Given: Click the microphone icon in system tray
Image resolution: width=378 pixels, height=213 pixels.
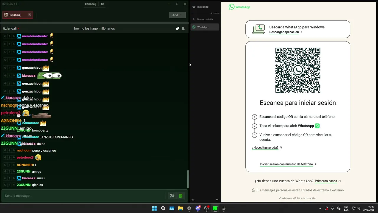Looking at the screenshot, I should [333, 208].
